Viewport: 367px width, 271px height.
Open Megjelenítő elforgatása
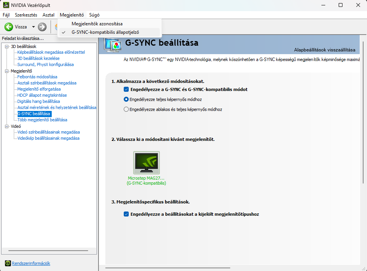(39, 89)
